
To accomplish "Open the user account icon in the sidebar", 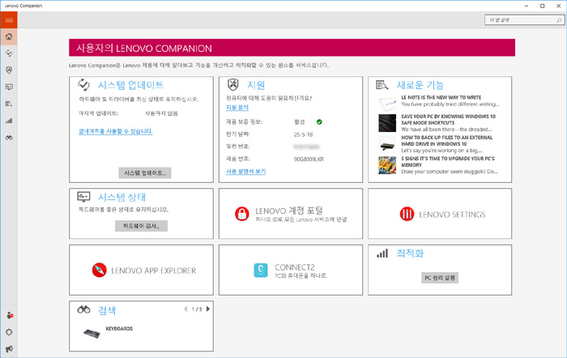I will point(10,315).
